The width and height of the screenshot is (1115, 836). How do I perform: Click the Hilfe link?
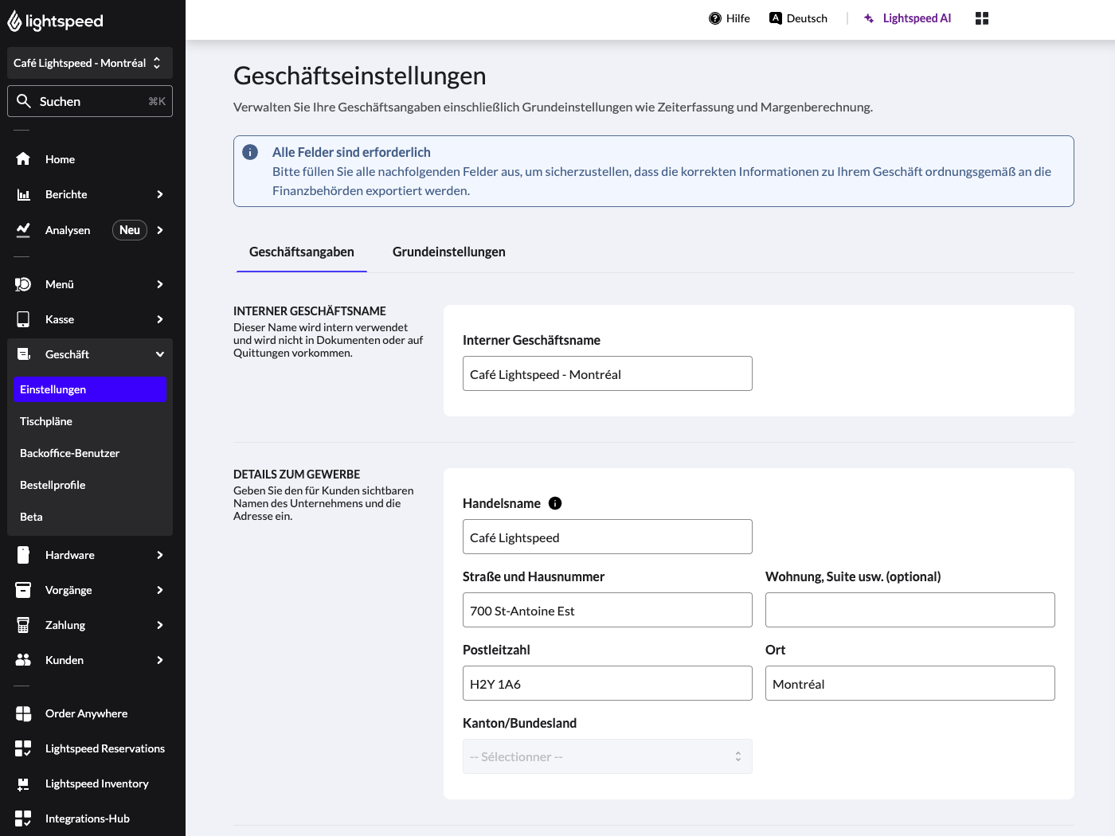(x=730, y=18)
